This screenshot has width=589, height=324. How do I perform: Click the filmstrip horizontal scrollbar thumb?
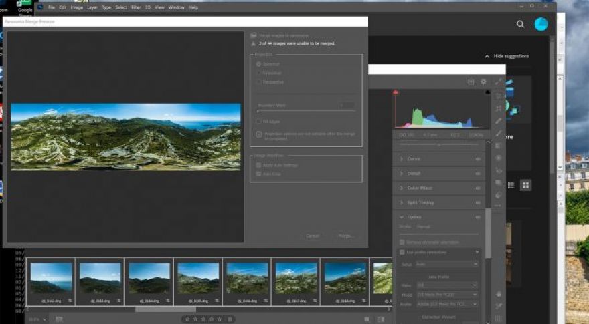coord(165,310)
